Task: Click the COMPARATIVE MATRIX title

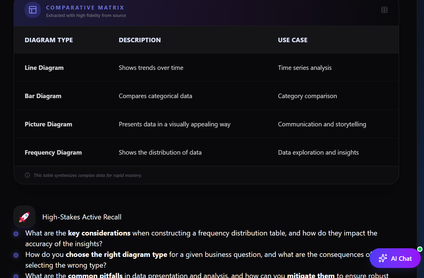Action: [85, 7]
